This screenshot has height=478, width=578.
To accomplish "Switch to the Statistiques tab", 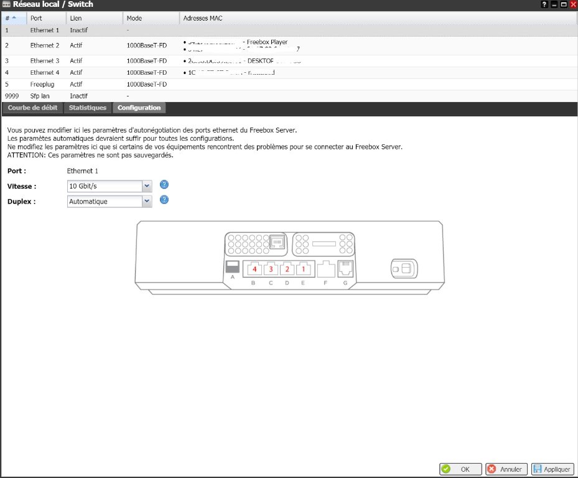I will pyautogui.click(x=88, y=108).
